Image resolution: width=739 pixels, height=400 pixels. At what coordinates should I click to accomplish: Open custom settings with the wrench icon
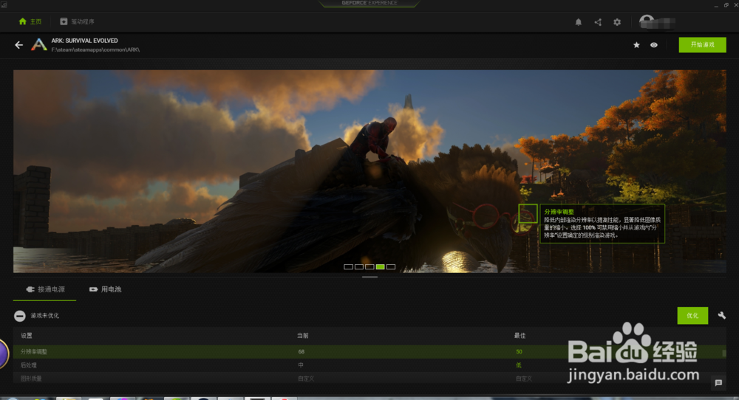click(x=721, y=315)
